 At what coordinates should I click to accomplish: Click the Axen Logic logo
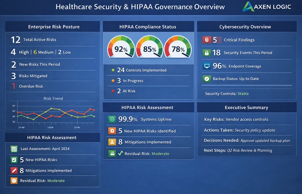(x=267, y=7)
